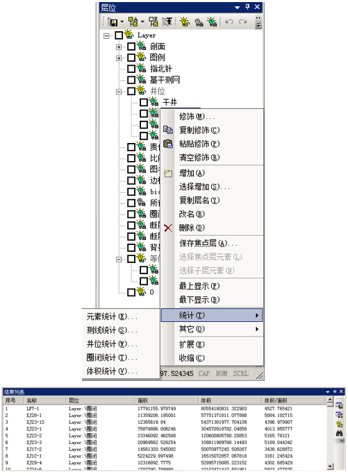The width and height of the screenshot is (348, 476).
Task: Click the yellow bulb icon beside 图例
Action: (141, 57)
